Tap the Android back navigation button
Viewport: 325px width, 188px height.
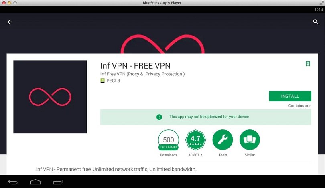pos(13,182)
